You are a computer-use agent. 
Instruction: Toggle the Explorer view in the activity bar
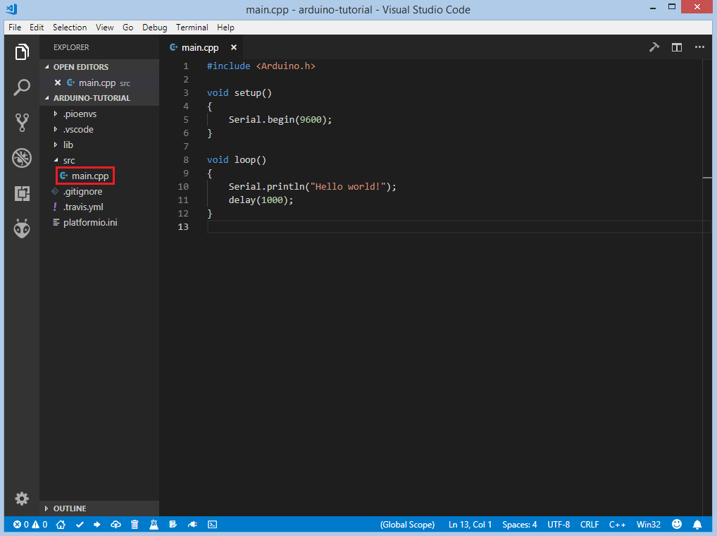click(22, 52)
